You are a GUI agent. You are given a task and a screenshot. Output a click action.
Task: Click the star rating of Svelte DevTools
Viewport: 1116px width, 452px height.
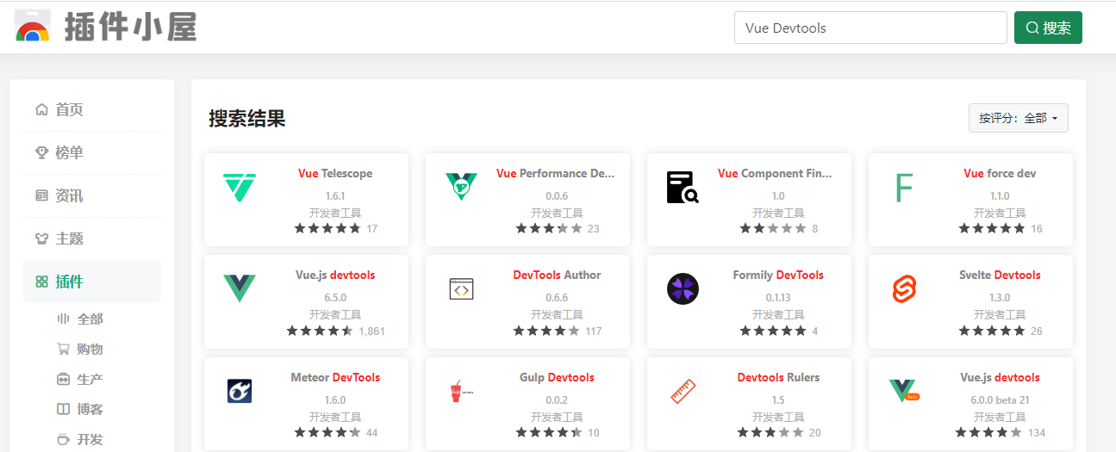point(992,331)
